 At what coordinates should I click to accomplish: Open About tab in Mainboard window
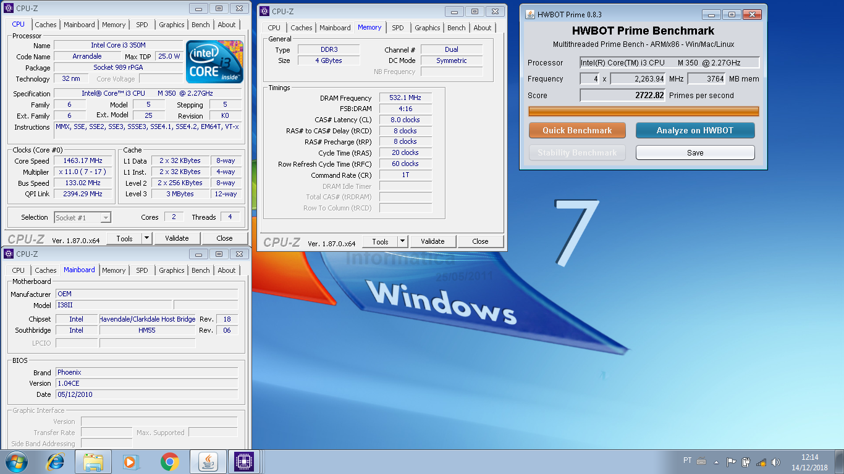[x=227, y=270]
